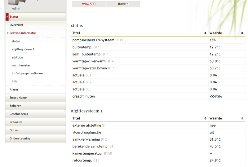Sort afgiftesysteem 1 table by Titel arrows
This screenshot has height=167, width=248.
pyautogui.click(x=205, y=118)
